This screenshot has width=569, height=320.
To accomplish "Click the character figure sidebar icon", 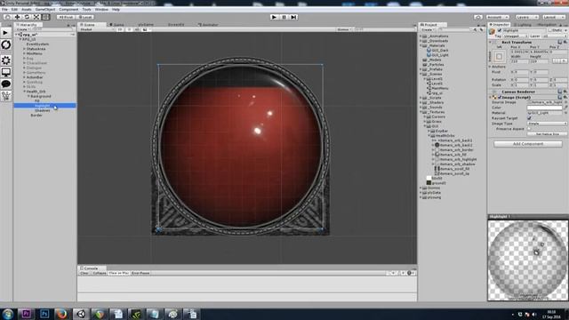I will [x=6, y=96].
